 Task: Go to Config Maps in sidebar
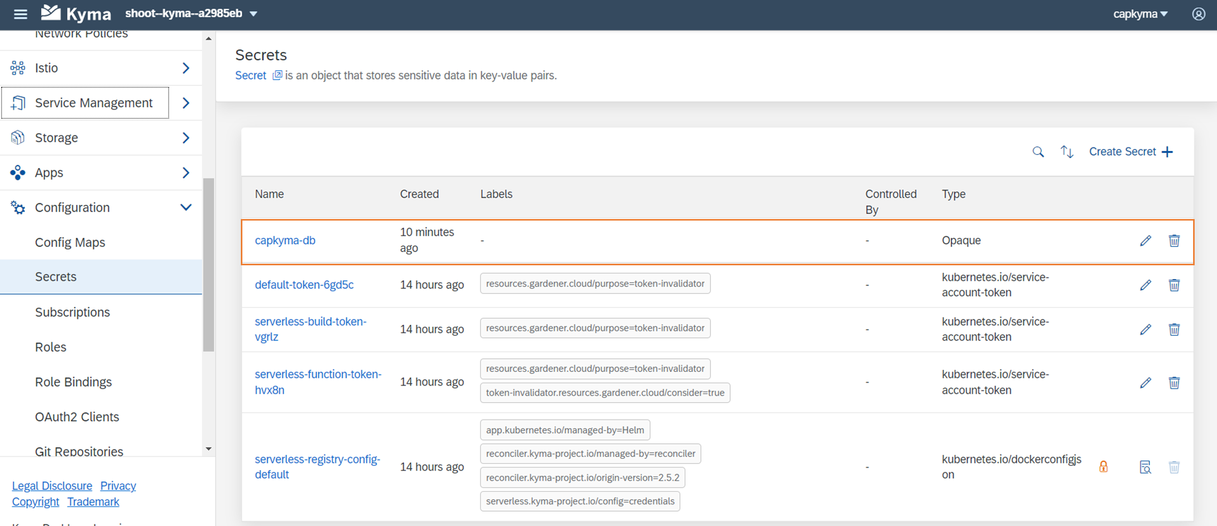click(x=70, y=242)
